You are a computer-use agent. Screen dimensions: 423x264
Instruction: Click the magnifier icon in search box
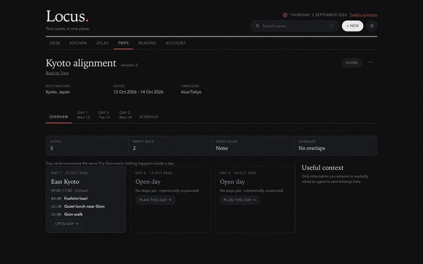pos(258,26)
